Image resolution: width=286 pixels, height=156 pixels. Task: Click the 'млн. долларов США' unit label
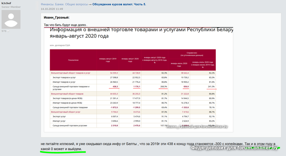coord(60,45)
